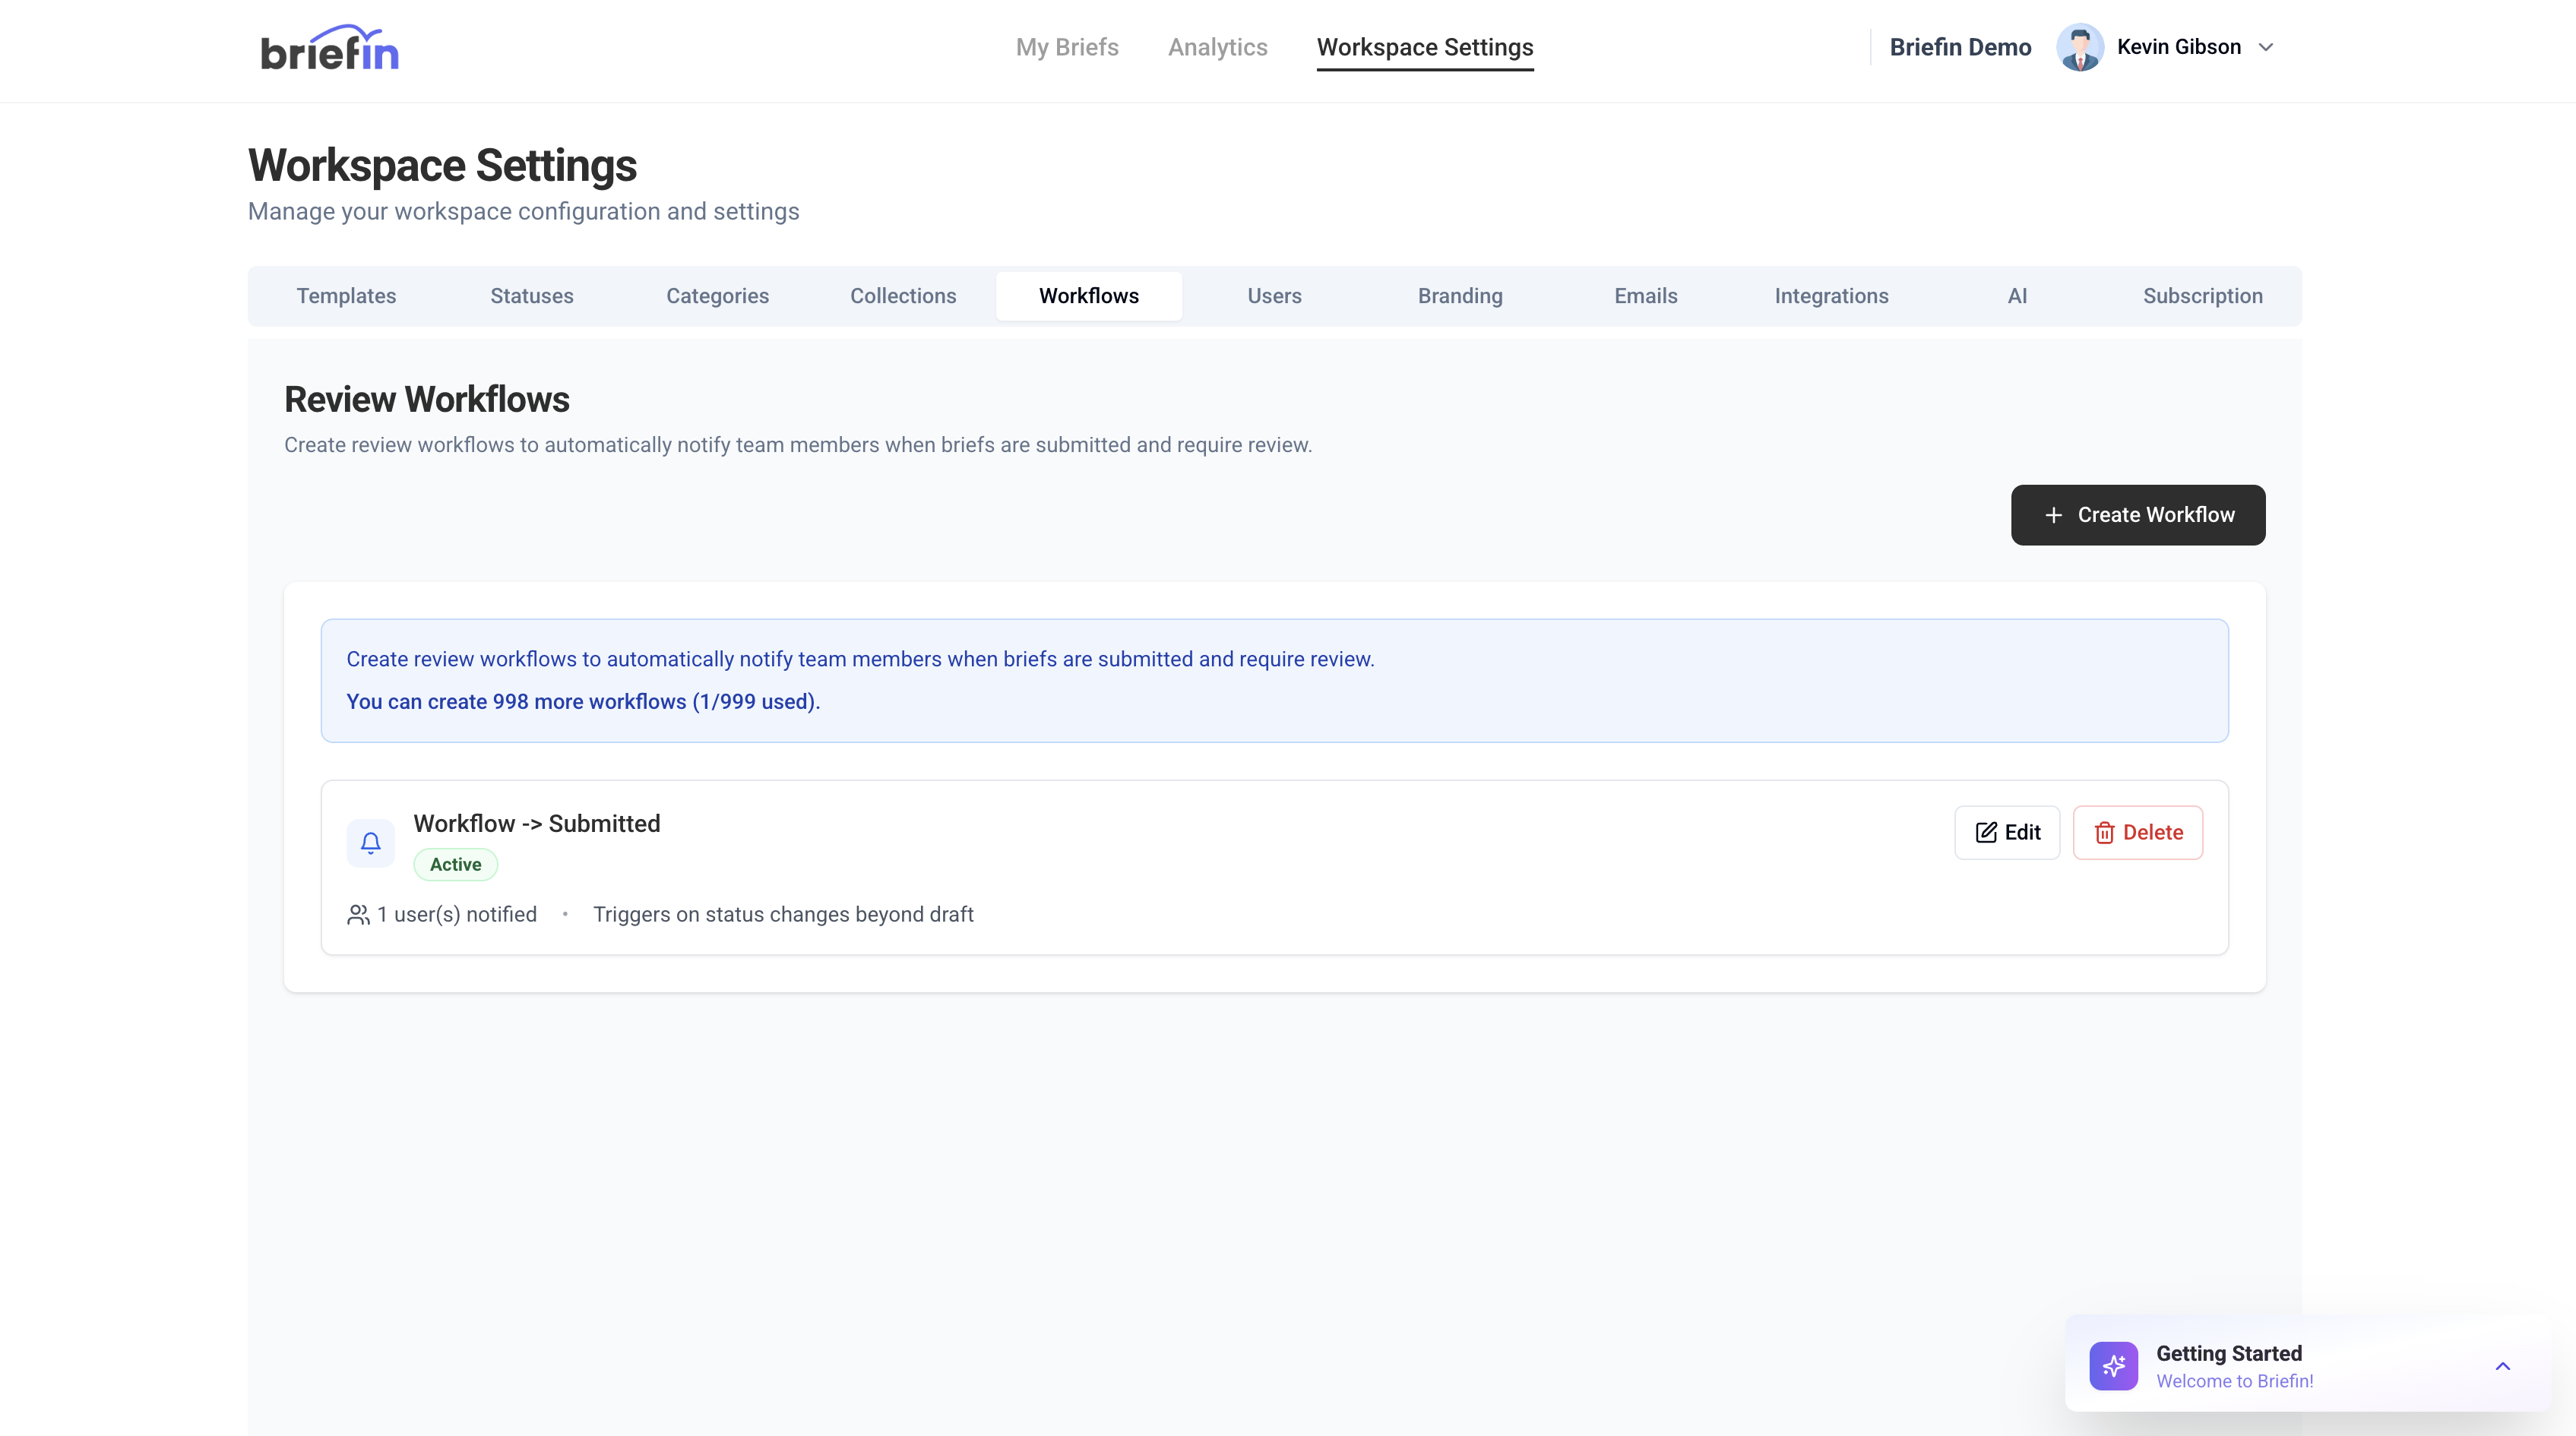Go to the Integrations tab
Screen dimensions: 2576x1436
tap(1831, 296)
